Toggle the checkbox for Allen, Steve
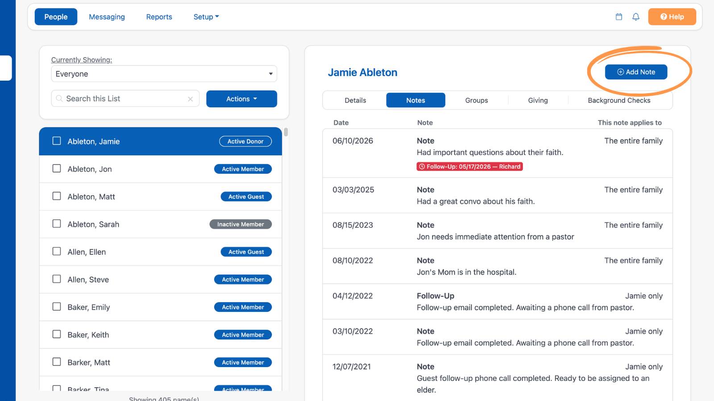This screenshot has width=714, height=401. [57, 279]
